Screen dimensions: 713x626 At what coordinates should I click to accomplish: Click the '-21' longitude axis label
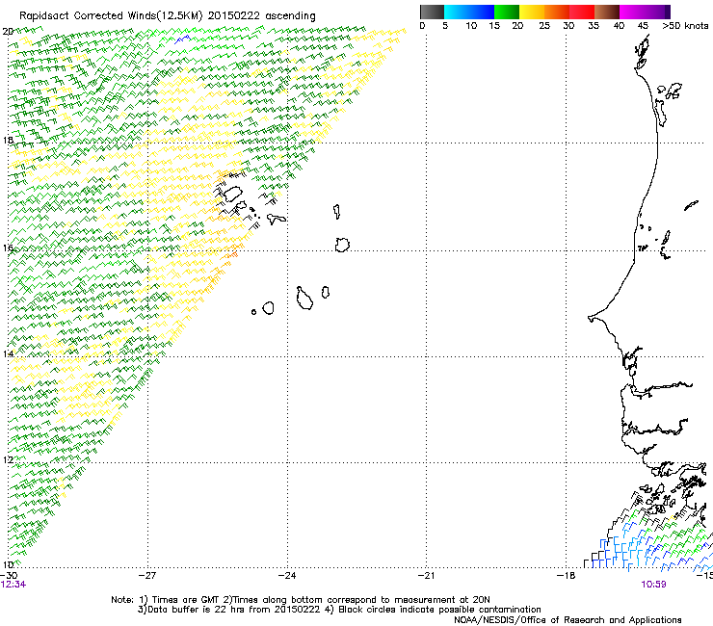coord(427,575)
